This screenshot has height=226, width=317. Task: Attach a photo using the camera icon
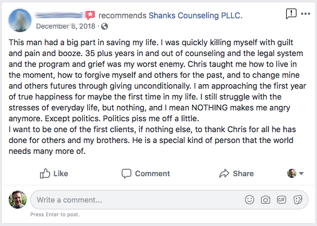tap(266, 200)
